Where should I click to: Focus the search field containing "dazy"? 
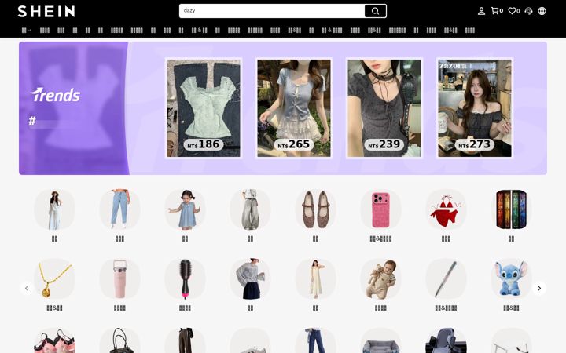coord(272,11)
